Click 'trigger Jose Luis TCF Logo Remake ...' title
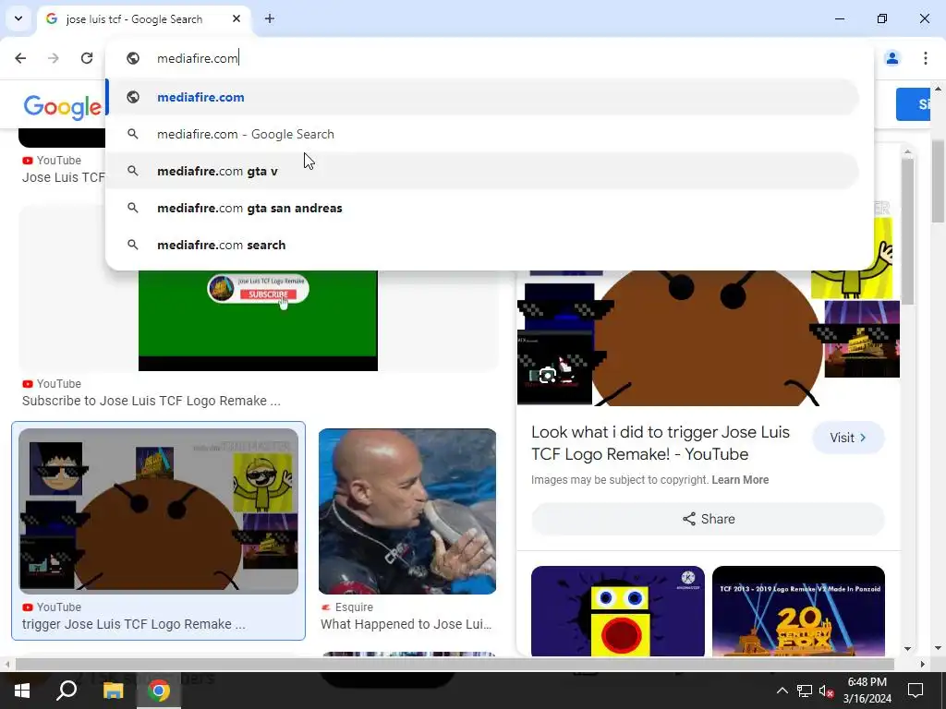The image size is (946, 709). coord(134,624)
